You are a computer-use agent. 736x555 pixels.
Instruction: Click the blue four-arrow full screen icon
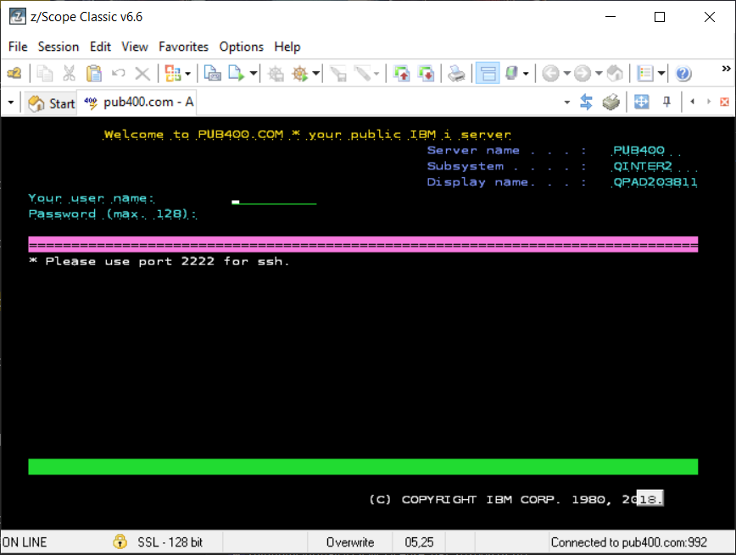(641, 102)
